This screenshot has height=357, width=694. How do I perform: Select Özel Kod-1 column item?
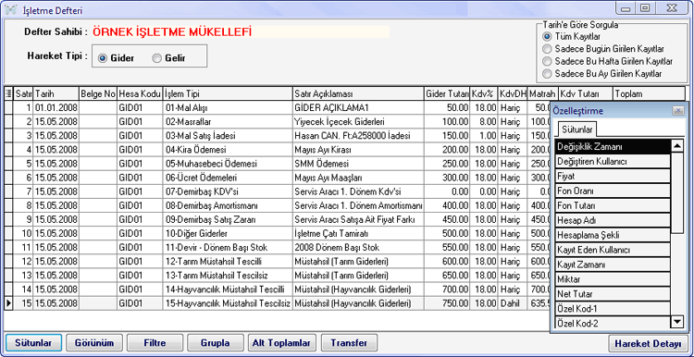pos(613,308)
